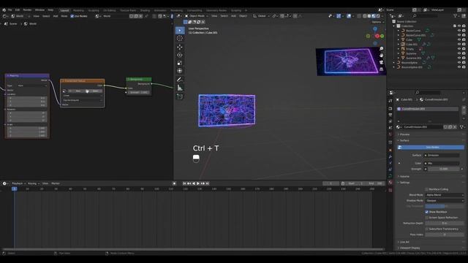Click the viewport pan hand icon
Screen dimensions: 468x263
point(382,56)
